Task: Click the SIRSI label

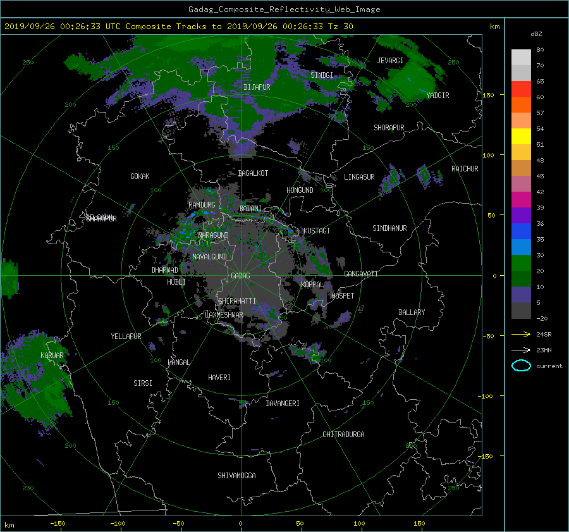Action: [x=143, y=383]
